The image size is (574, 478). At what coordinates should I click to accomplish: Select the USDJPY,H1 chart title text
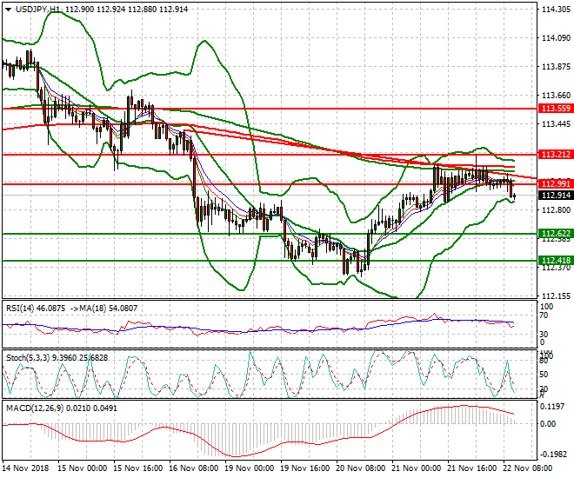pyautogui.click(x=37, y=10)
